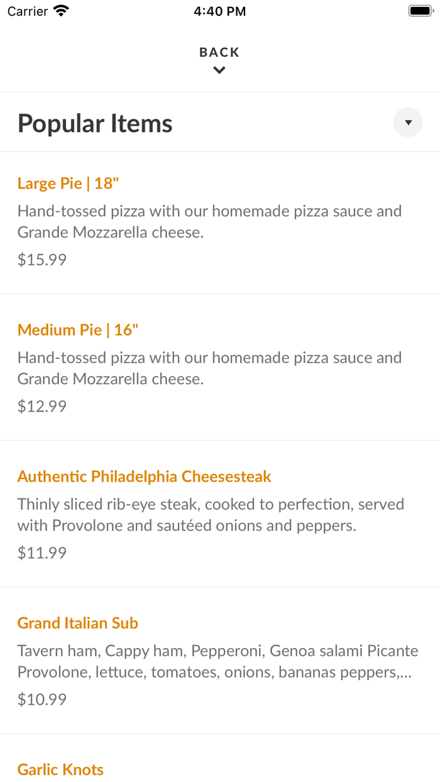
Task: Select the Authentic Philadelphia Cheesesteak
Action: [x=144, y=476]
